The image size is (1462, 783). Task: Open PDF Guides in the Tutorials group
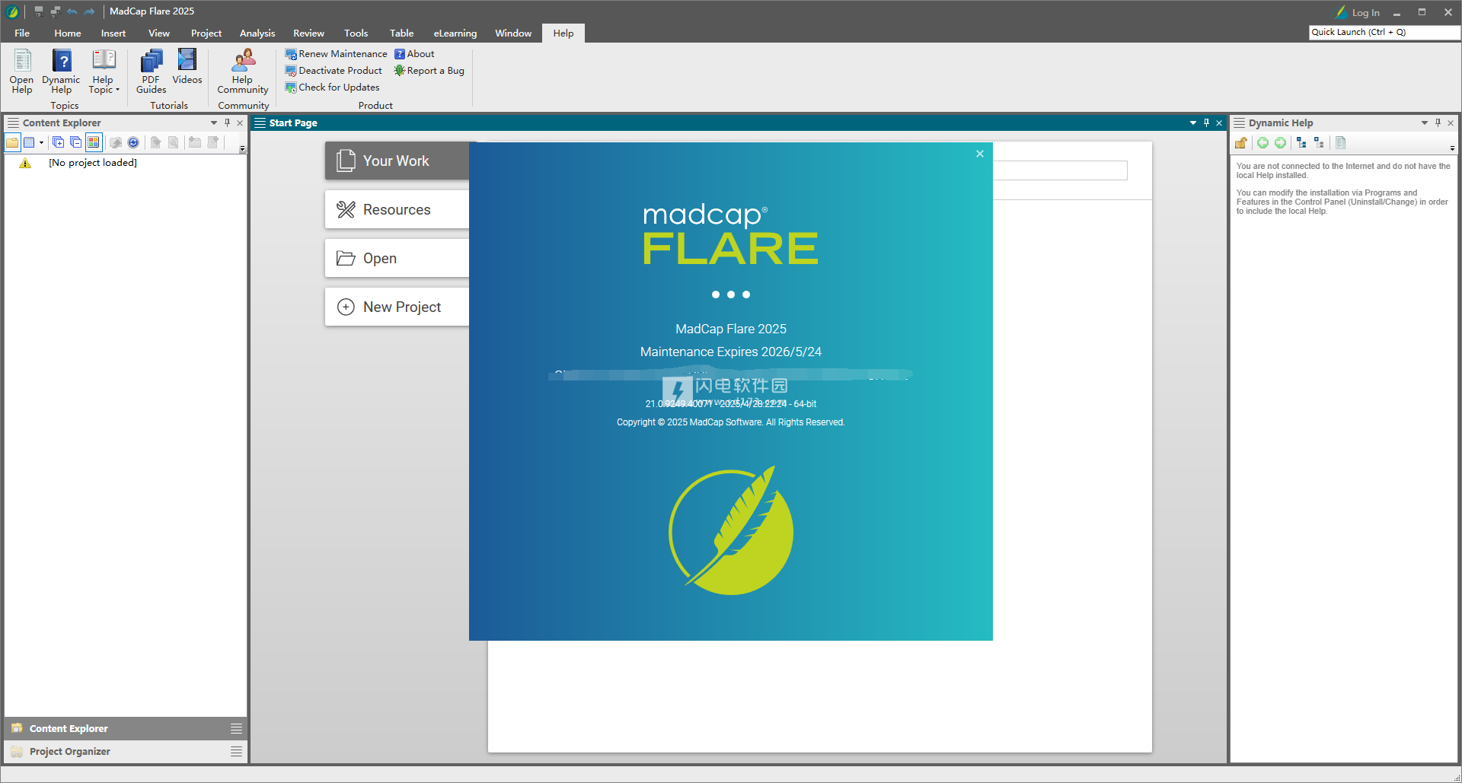[151, 71]
